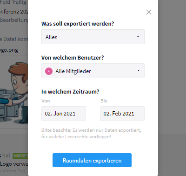Click the pink avatar icon beside Alle Mitglieder

49,71
